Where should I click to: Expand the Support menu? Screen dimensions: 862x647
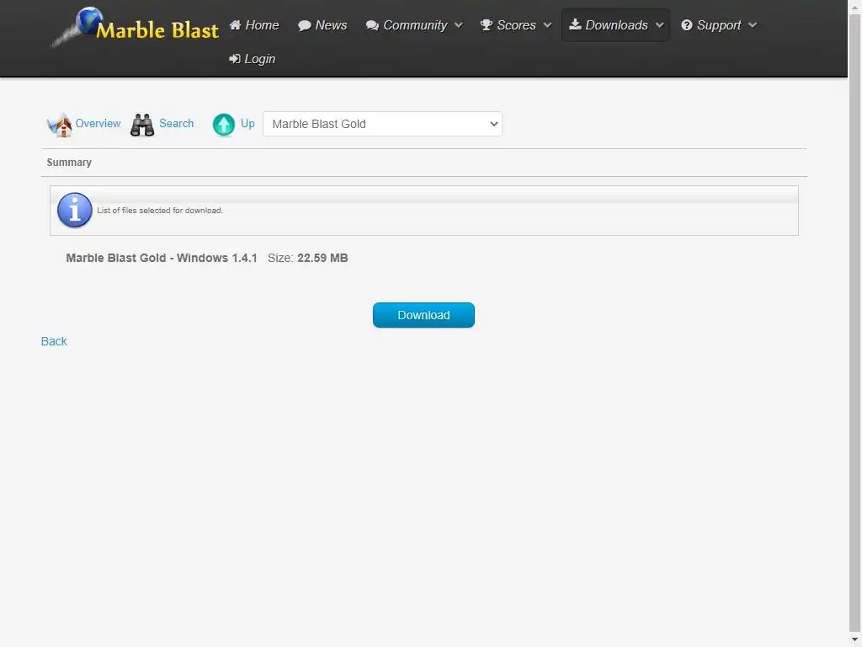tap(719, 25)
